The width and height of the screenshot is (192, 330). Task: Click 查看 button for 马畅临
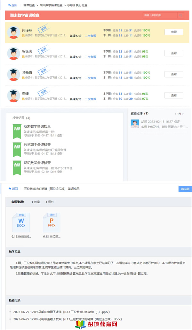point(173,74)
